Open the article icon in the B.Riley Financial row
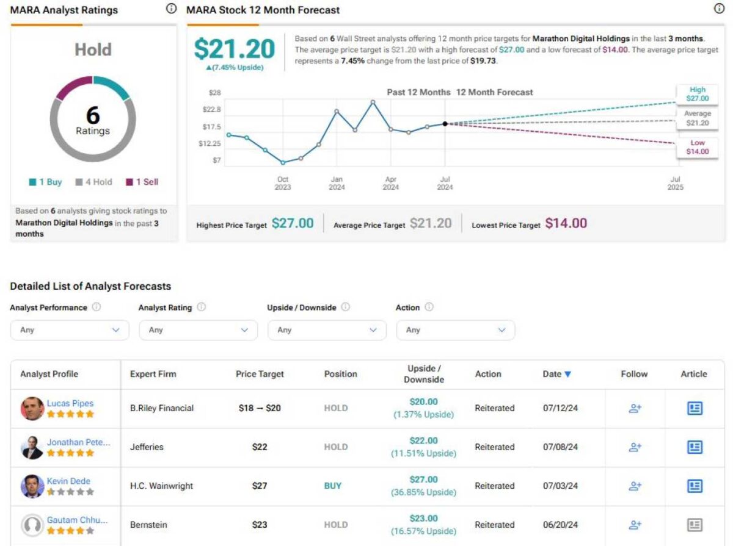This screenshot has width=733, height=546. click(695, 408)
